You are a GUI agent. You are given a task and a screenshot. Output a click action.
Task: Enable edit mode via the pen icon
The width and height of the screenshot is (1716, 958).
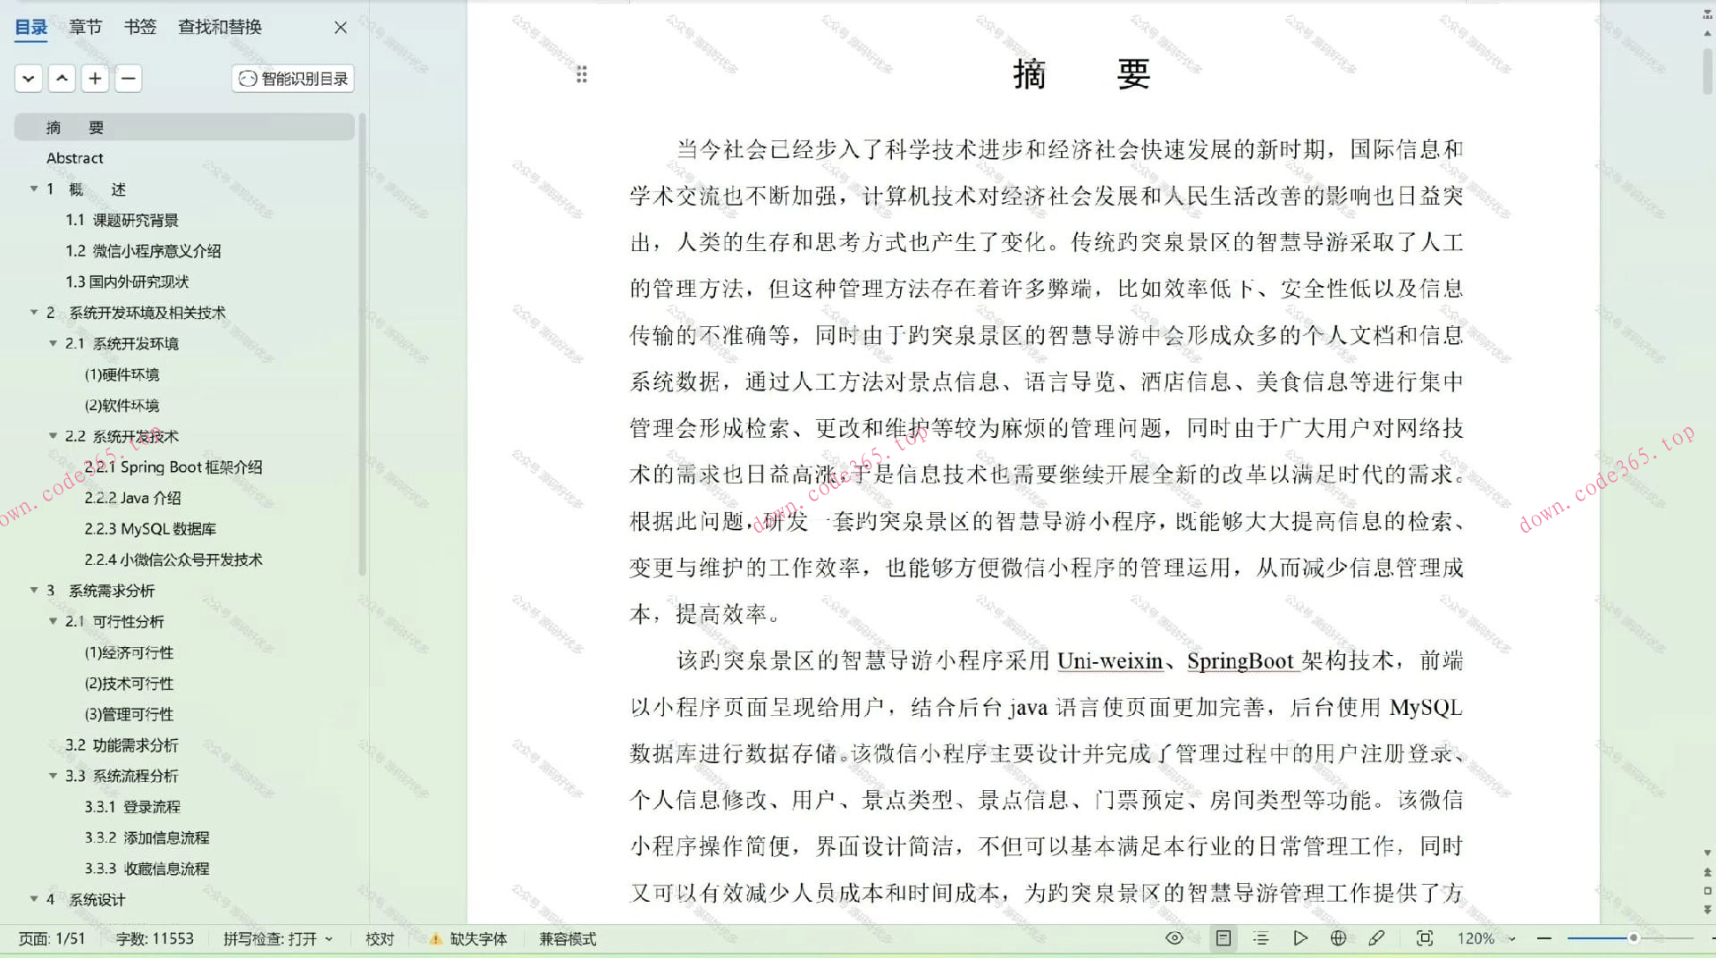click(x=1377, y=938)
